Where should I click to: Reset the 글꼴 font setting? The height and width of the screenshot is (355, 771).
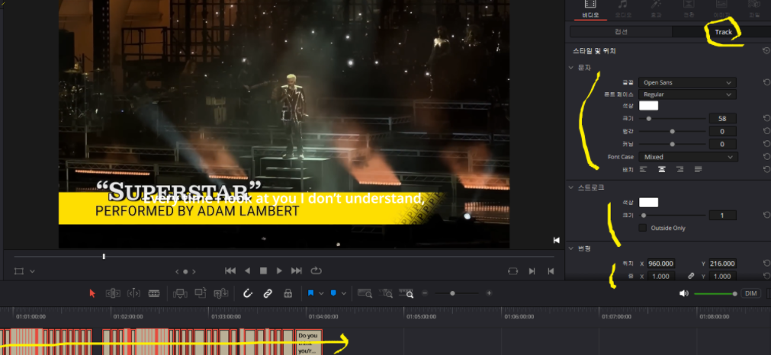pyautogui.click(x=766, y=82)
